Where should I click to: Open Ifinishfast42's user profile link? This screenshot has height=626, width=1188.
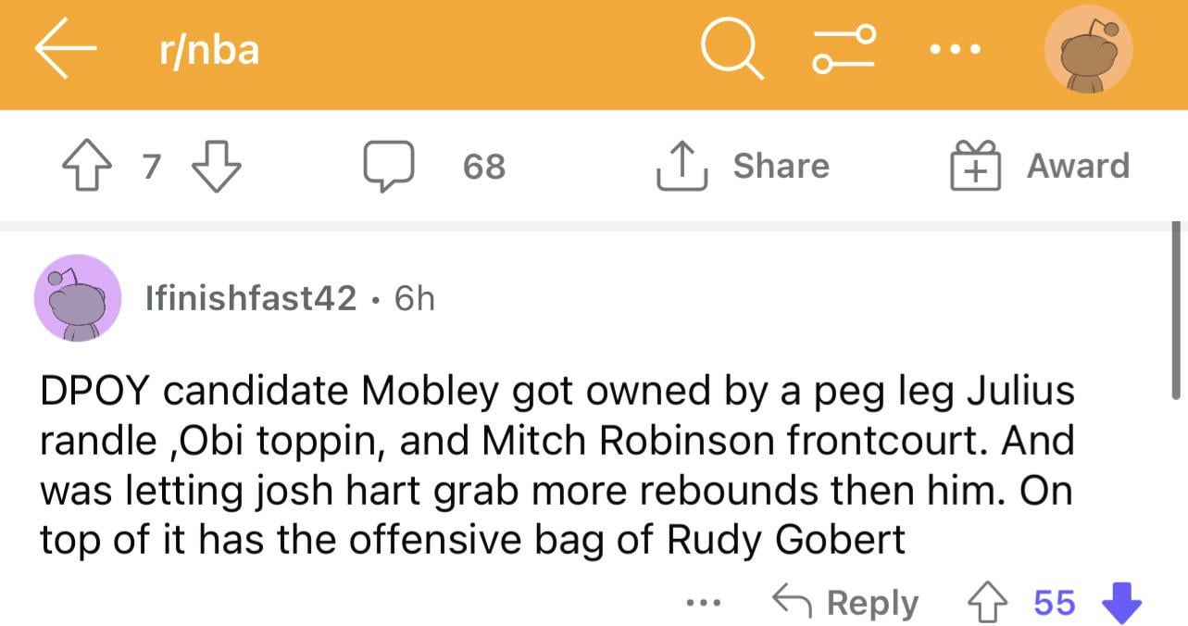(250, 298)
